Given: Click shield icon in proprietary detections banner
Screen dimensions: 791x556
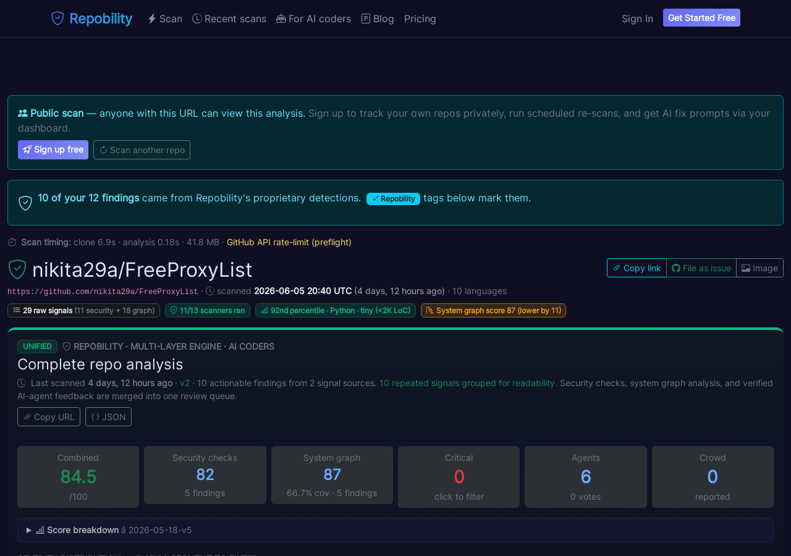Looking at the screenshot, I should pos(25,203).
